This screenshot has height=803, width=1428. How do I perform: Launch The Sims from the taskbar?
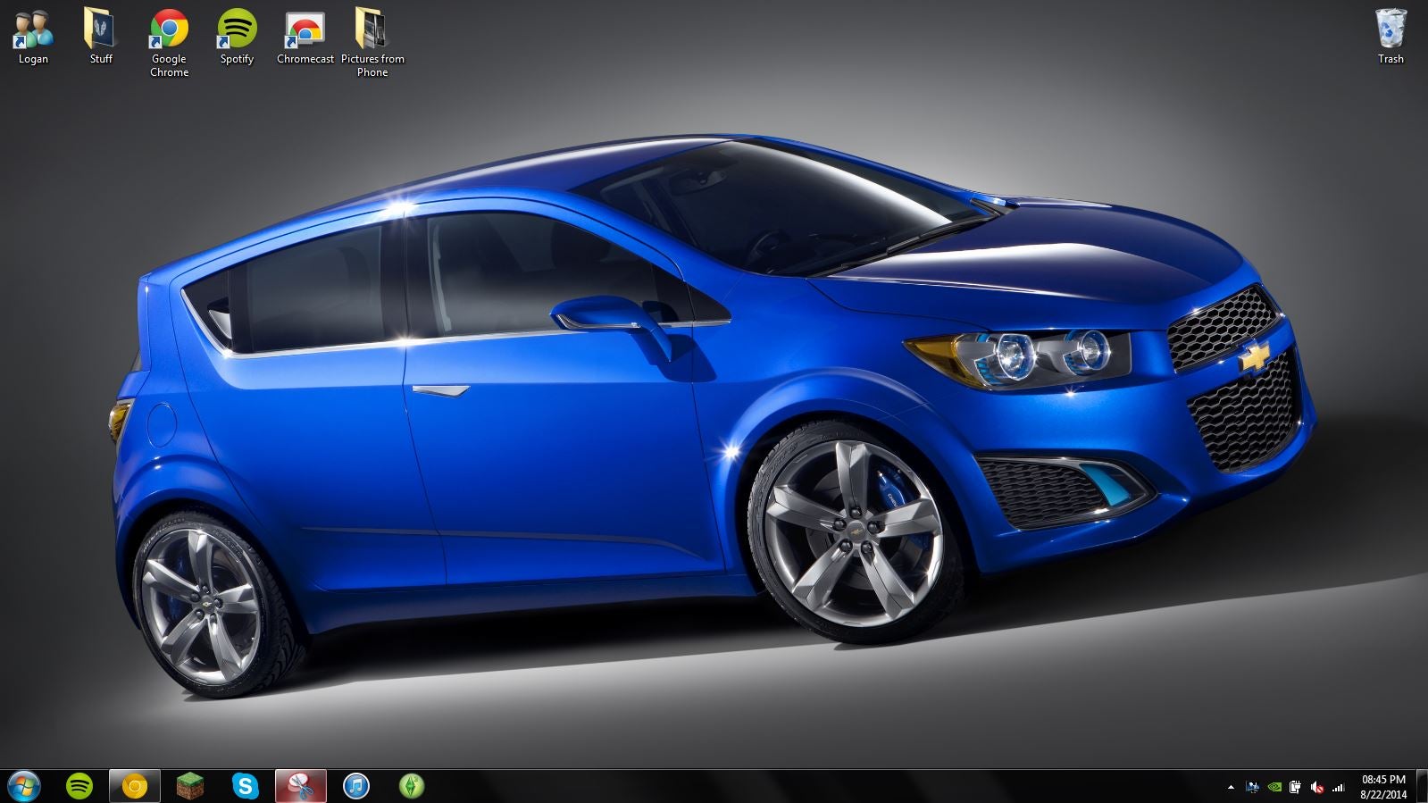tap(411, 786)
